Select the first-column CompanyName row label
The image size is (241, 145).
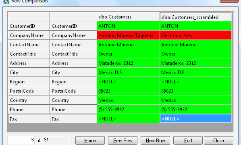[29, 35]
